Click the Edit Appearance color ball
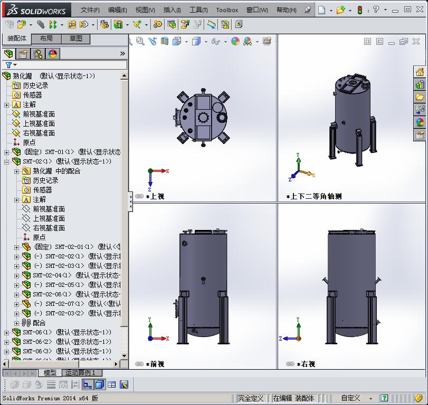The height and width of the screenshot is (405, 428). [235, 42]
